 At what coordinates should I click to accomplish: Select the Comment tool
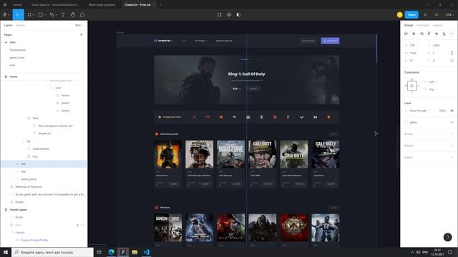coord(82,15)
